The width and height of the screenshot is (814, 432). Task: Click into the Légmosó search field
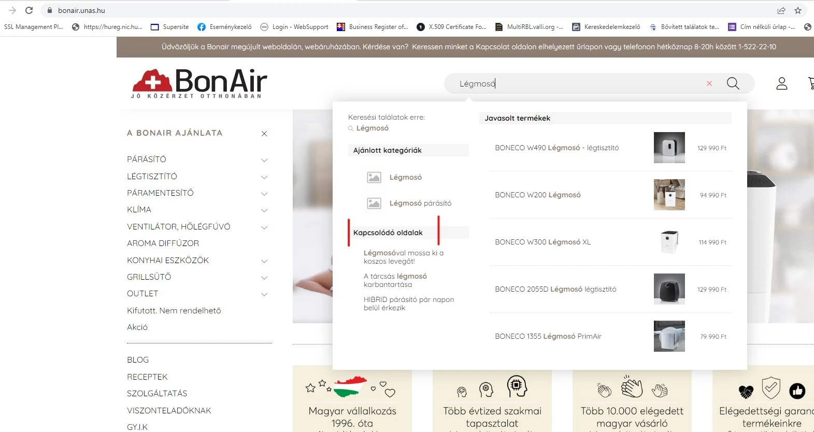click(570, 83)
